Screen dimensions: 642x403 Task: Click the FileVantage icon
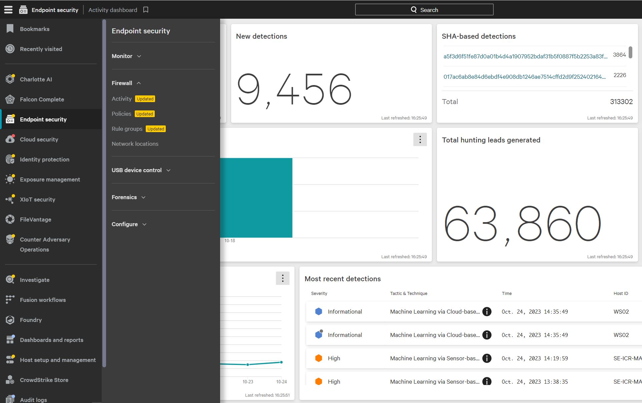(x=10, y=219)
